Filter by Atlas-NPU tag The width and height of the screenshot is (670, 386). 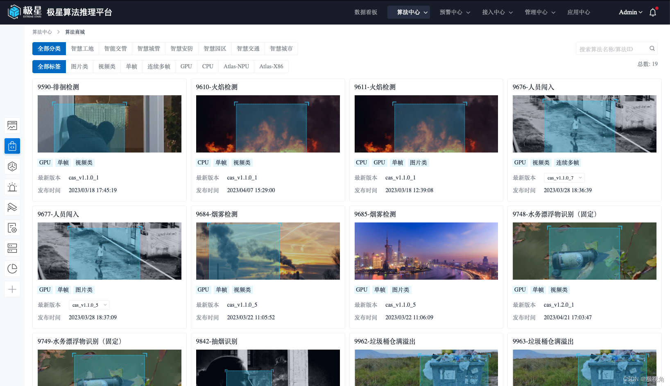236,67
